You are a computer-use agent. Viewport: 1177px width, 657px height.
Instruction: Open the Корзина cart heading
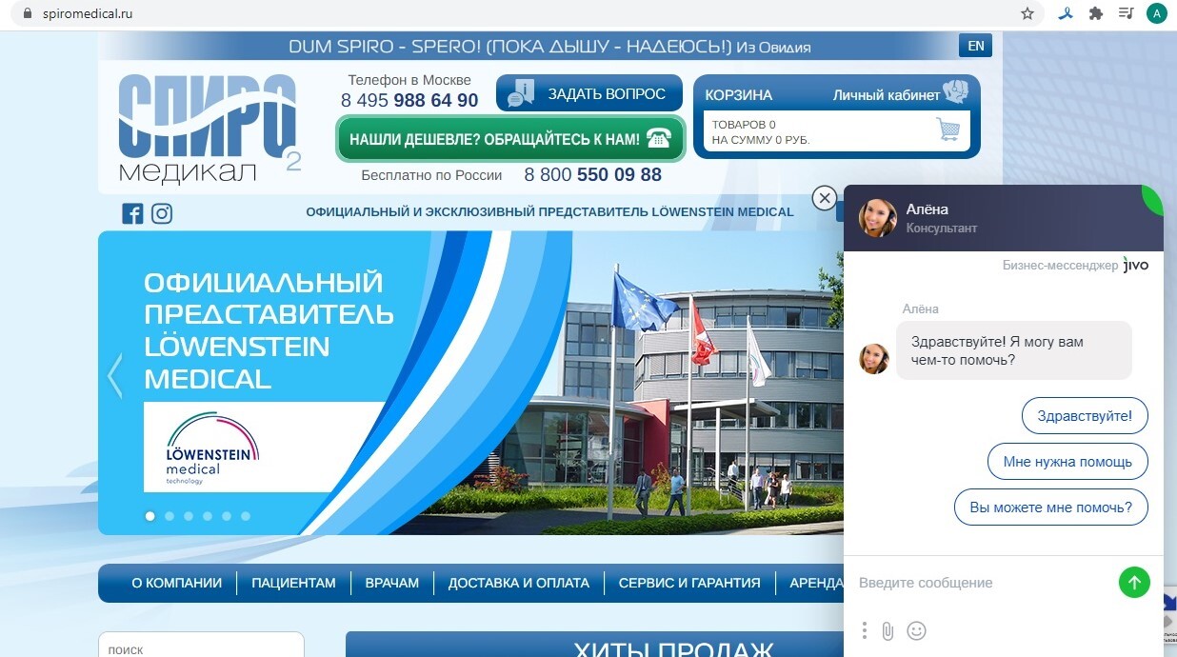pyautogui.click(x=738, y=95)
